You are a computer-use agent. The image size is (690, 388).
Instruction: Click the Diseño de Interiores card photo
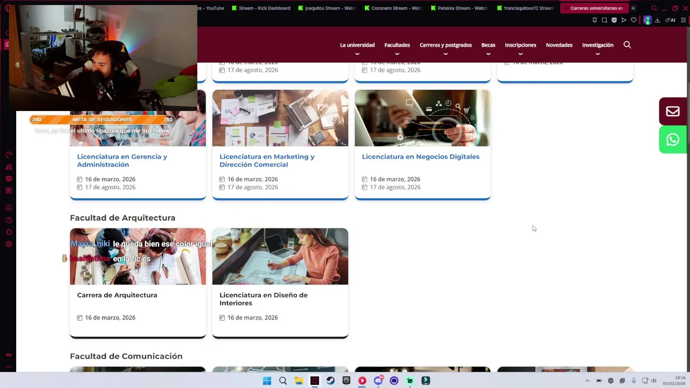coord(280,257)
